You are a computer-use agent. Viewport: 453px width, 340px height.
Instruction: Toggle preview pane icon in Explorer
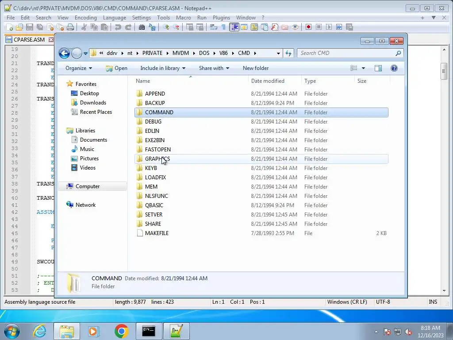click(x=378, y=68)
